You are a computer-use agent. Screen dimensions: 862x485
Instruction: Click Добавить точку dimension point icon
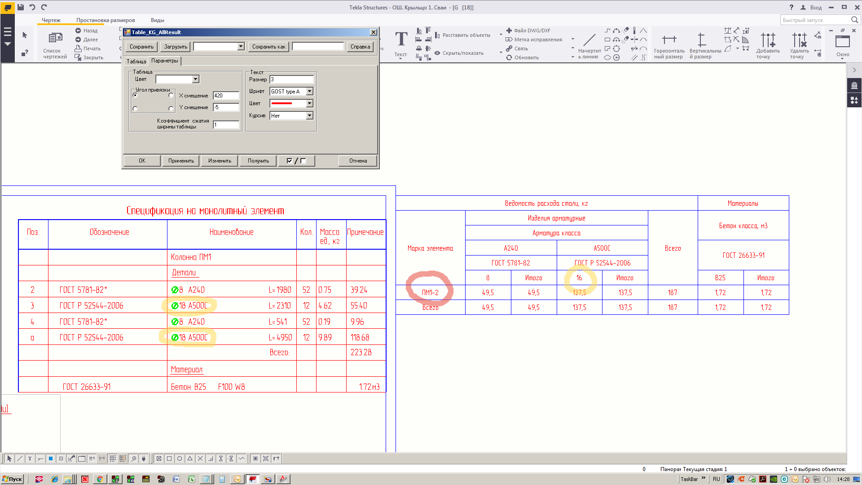click(768, 40)
